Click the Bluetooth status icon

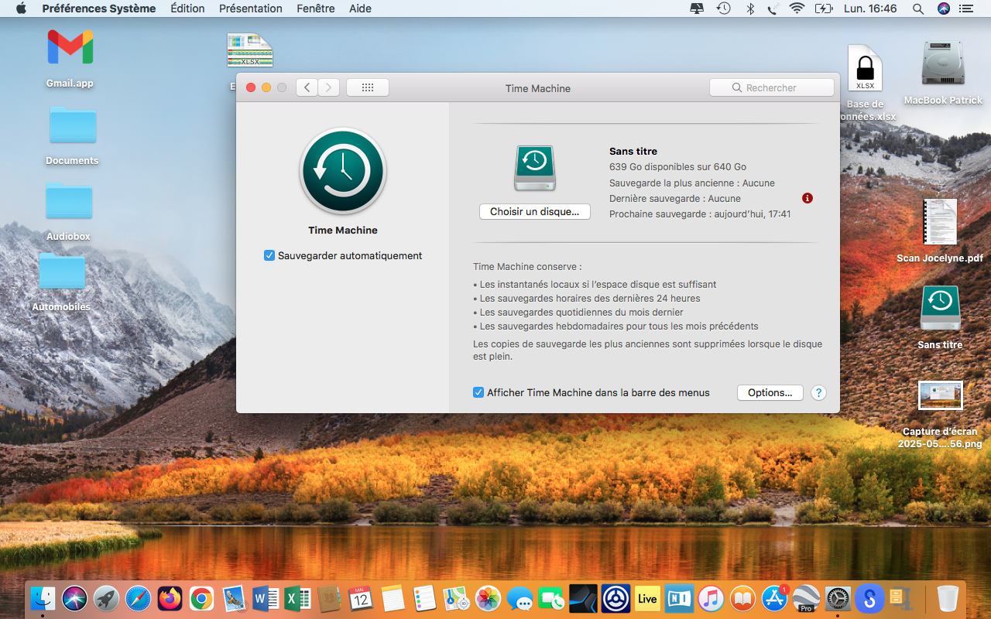[x=749, y=9]
